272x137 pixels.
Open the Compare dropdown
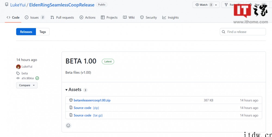(x=27, y=85)
